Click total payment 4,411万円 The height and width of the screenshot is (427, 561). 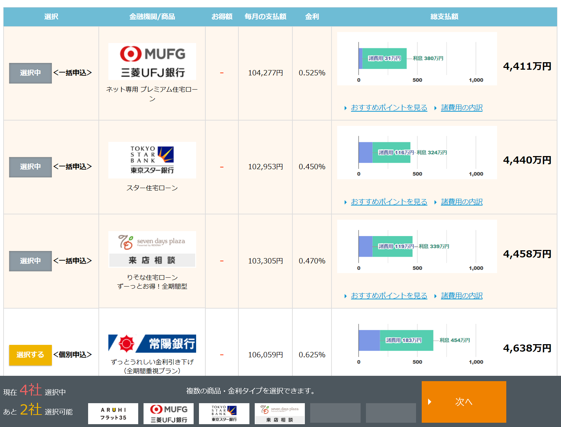[527, 66]
